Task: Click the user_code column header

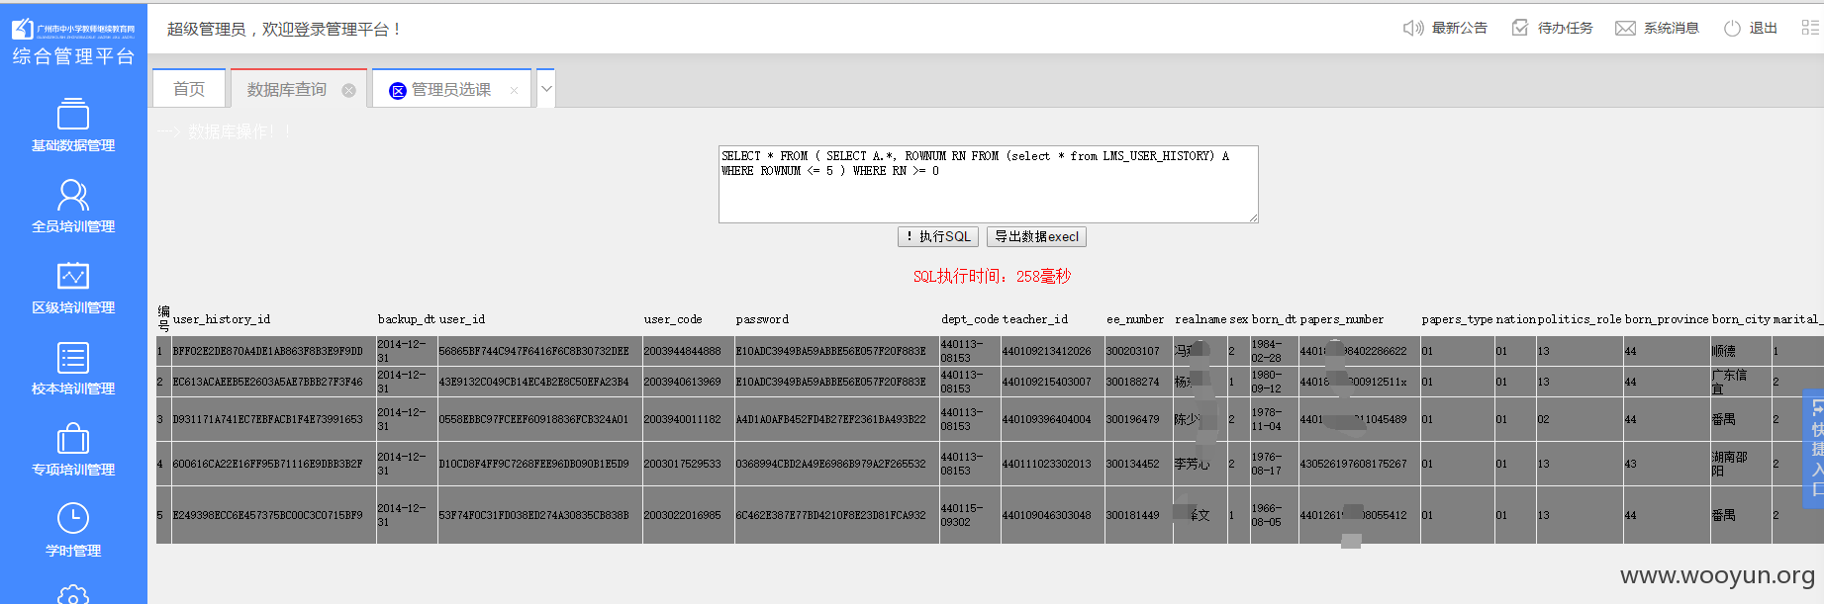Action: 673,319
